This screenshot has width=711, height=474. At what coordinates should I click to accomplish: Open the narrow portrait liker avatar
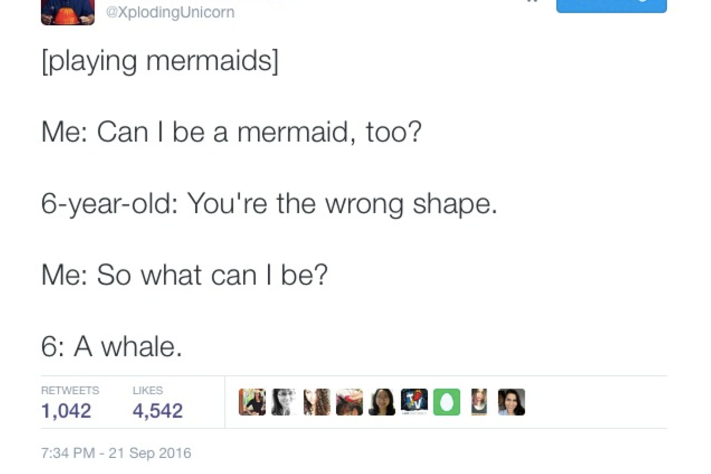479,402
